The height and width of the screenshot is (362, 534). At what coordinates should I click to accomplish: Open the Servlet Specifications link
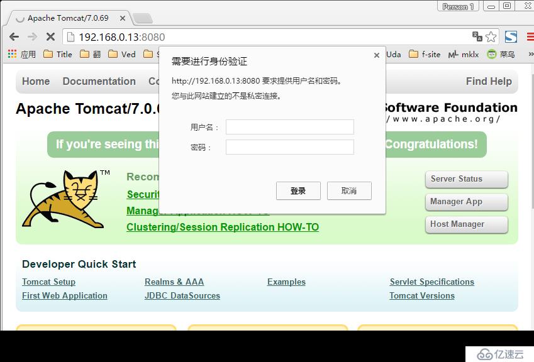[x=432, y=282]
